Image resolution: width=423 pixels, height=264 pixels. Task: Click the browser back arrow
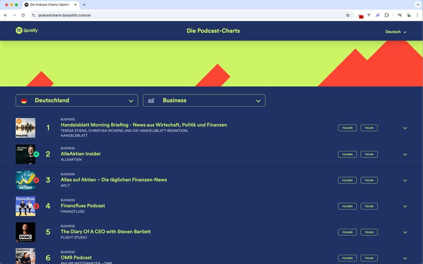(x=5, y=15)
